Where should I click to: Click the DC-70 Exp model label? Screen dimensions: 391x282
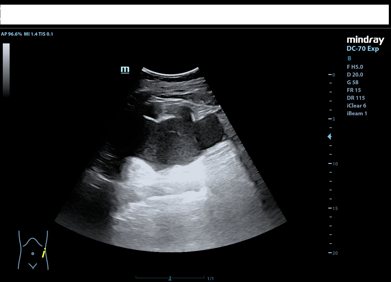362,49
